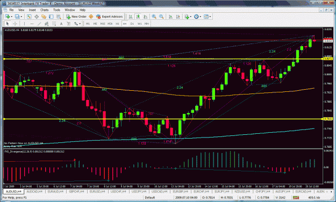
Task: Select the Horizontal Line tool
Action: pyautogui.click(x=32, y=24)
